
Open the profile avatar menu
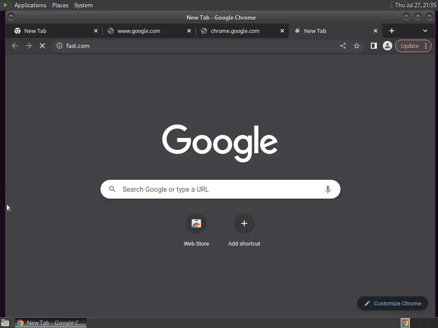pos(387,46)
